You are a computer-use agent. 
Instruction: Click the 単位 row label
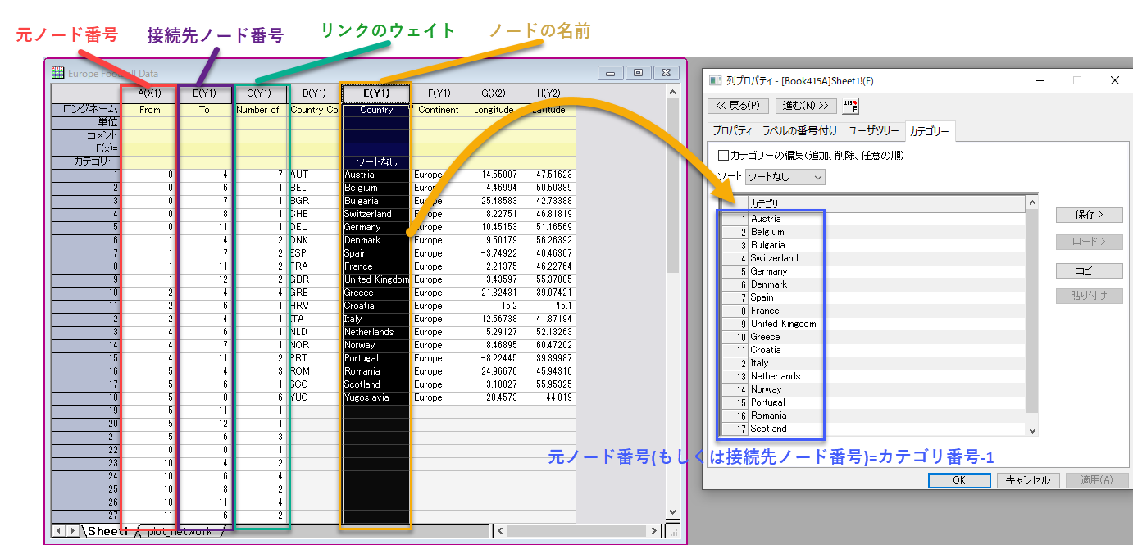pyautogui.click(x=86, y=122)
